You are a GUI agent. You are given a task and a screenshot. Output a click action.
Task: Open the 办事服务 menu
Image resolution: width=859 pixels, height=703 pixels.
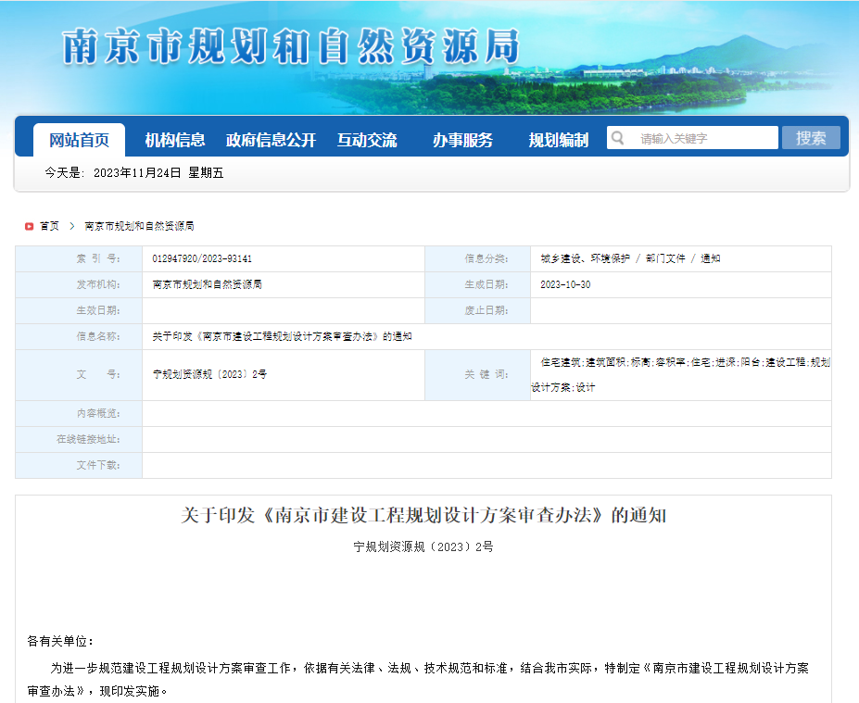(x=462, y=140)
